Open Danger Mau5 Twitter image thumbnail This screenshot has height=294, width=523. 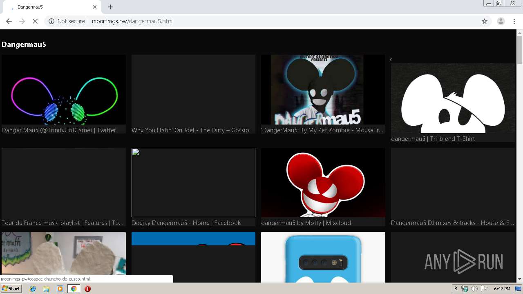63,90
